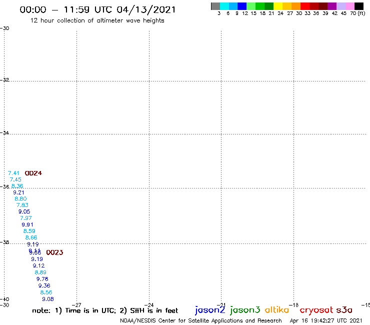
Task: Click the 7.41 wave height value
Action: tap(13, 173)
